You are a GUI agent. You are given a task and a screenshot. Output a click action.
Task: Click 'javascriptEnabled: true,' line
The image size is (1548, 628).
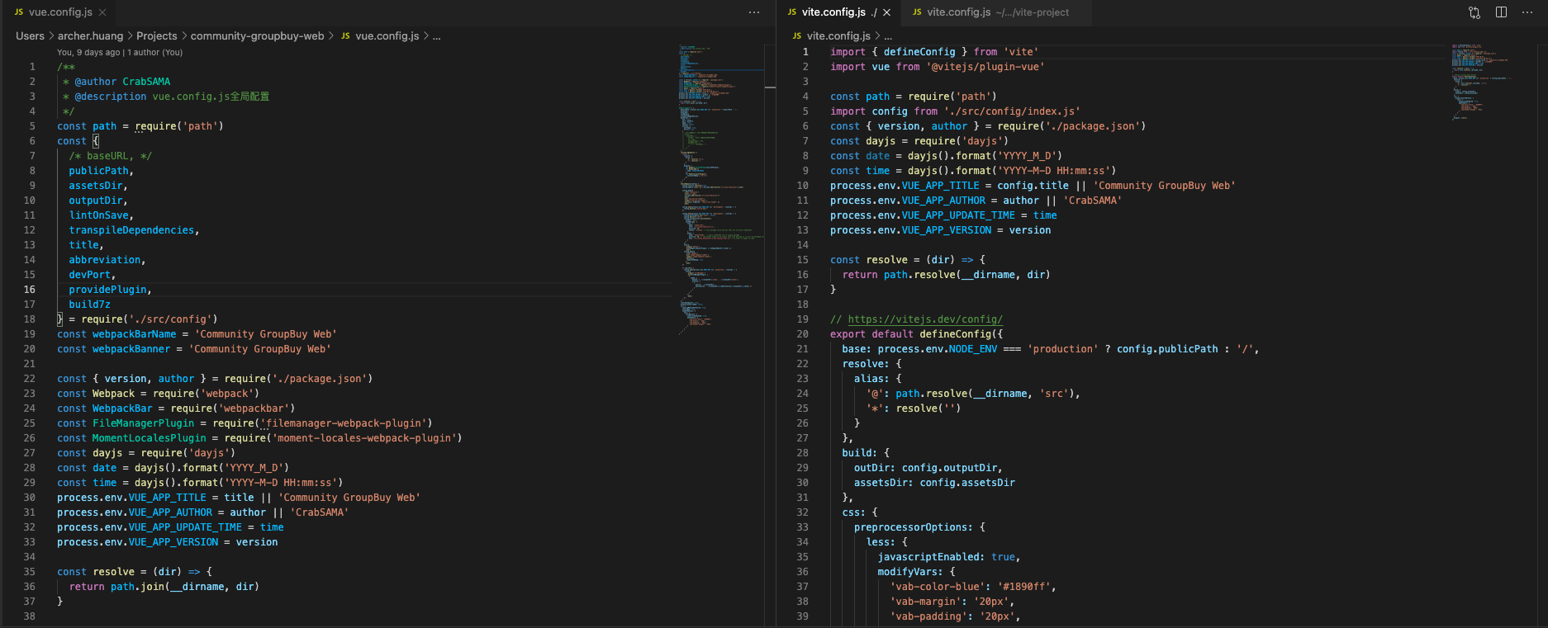pos(949,557)
